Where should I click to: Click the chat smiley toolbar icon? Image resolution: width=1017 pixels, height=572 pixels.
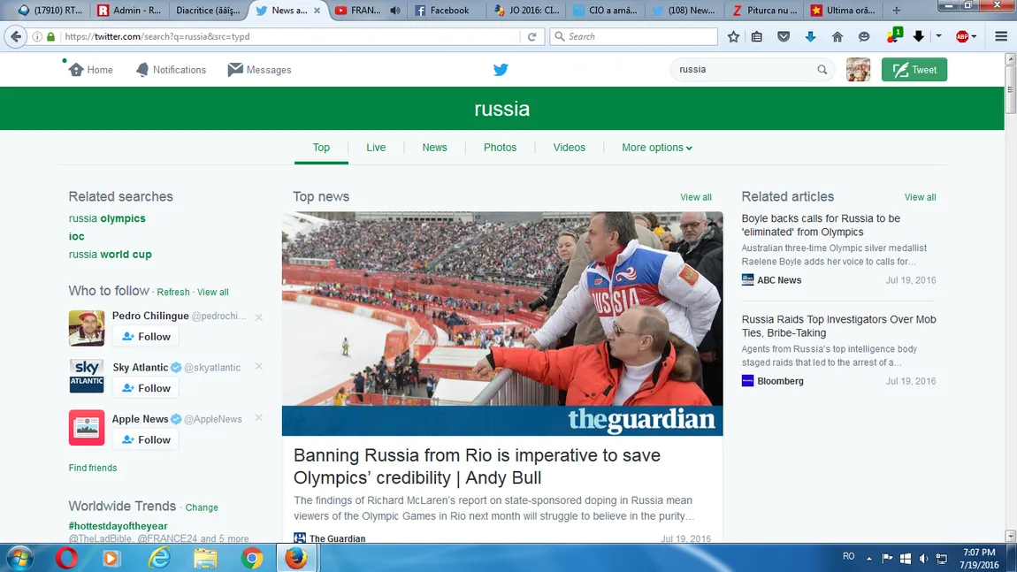point(864,36)
